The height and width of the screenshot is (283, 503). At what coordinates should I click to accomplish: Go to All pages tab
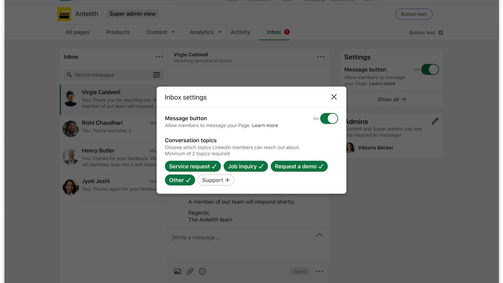click(x=78, y=32)
